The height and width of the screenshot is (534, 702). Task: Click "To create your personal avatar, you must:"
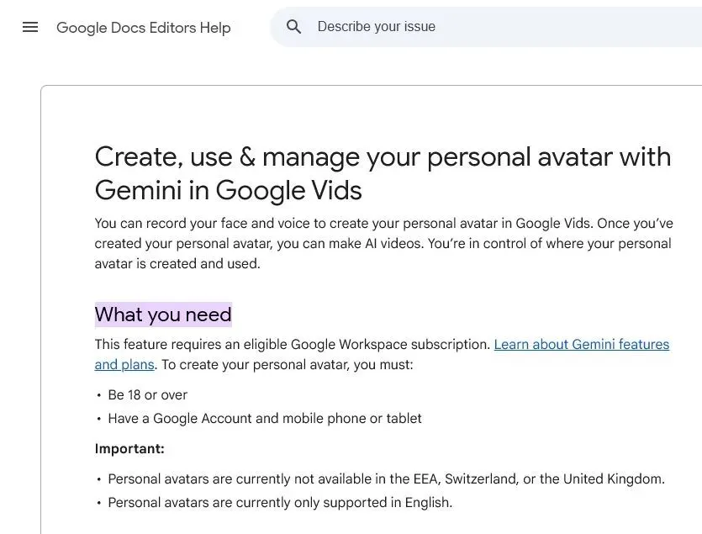(287, 365)
